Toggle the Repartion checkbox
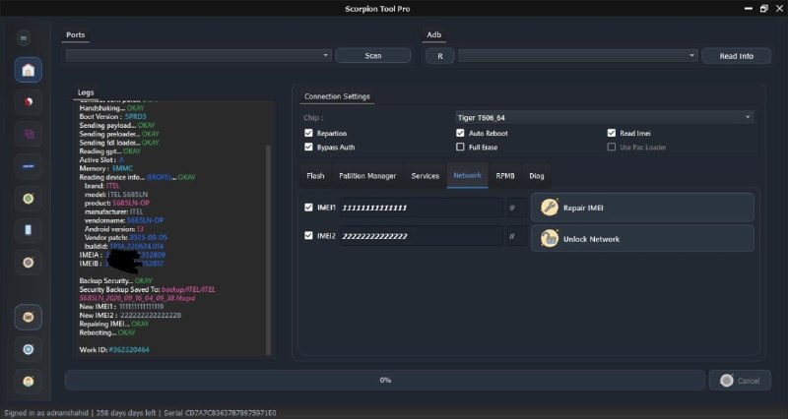Screen dimensions: 788x419 click(x=308, y=133)
